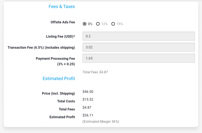Click the $46.50 price value

pyautogui.click(x=88, y=92)
